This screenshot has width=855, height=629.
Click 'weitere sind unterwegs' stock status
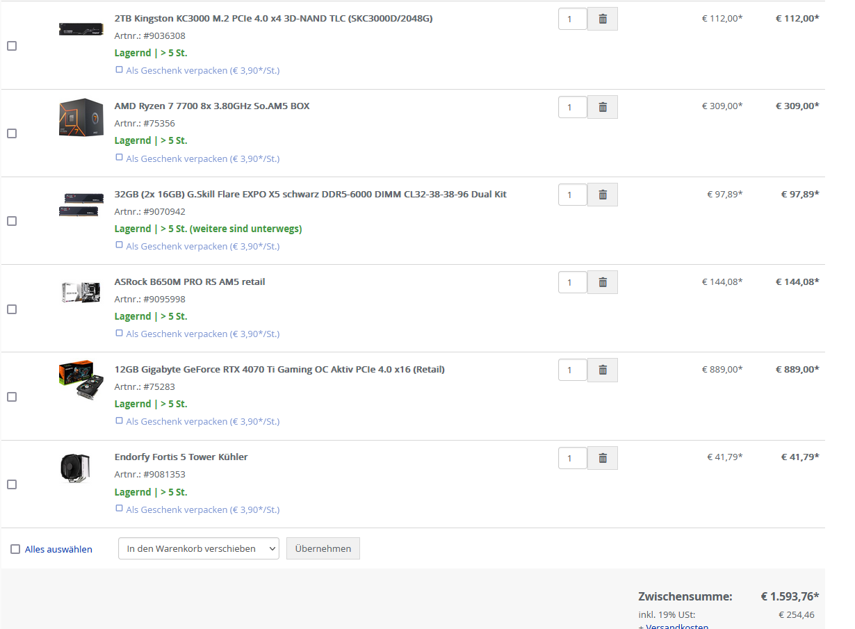pyautogui.click(x=246, y=229)
